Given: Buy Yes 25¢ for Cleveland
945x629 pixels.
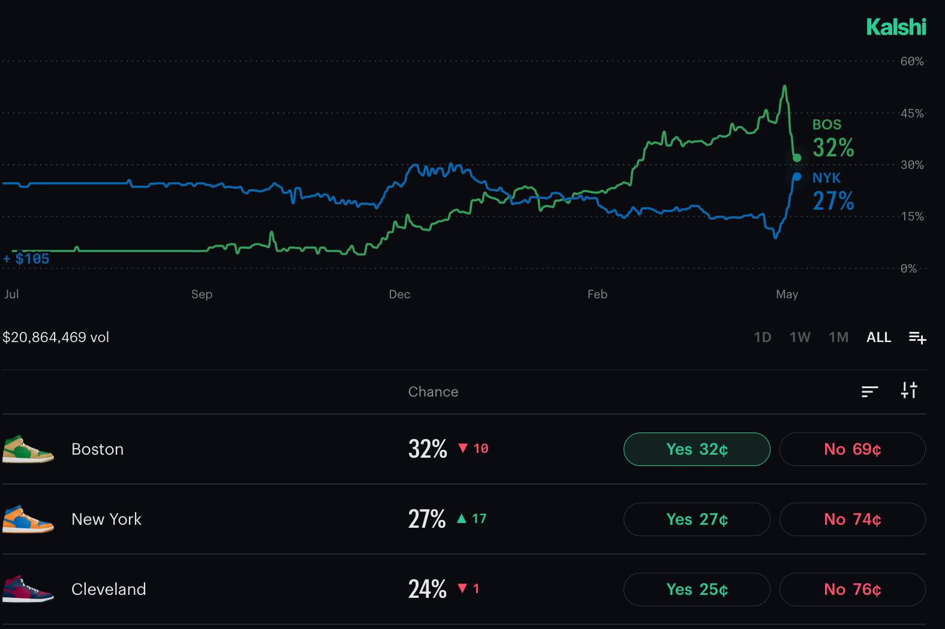Looking at the screenshot, I should (x=697, y=589).
